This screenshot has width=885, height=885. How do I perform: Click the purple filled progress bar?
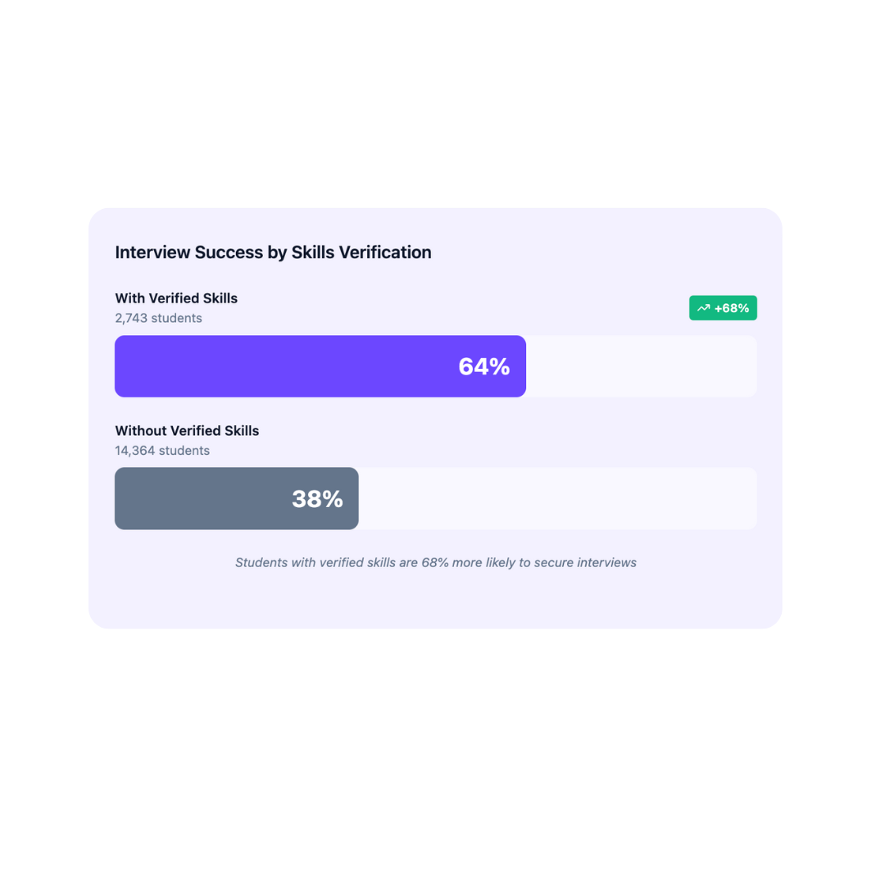pyautogui.click(x=279, y=366)
